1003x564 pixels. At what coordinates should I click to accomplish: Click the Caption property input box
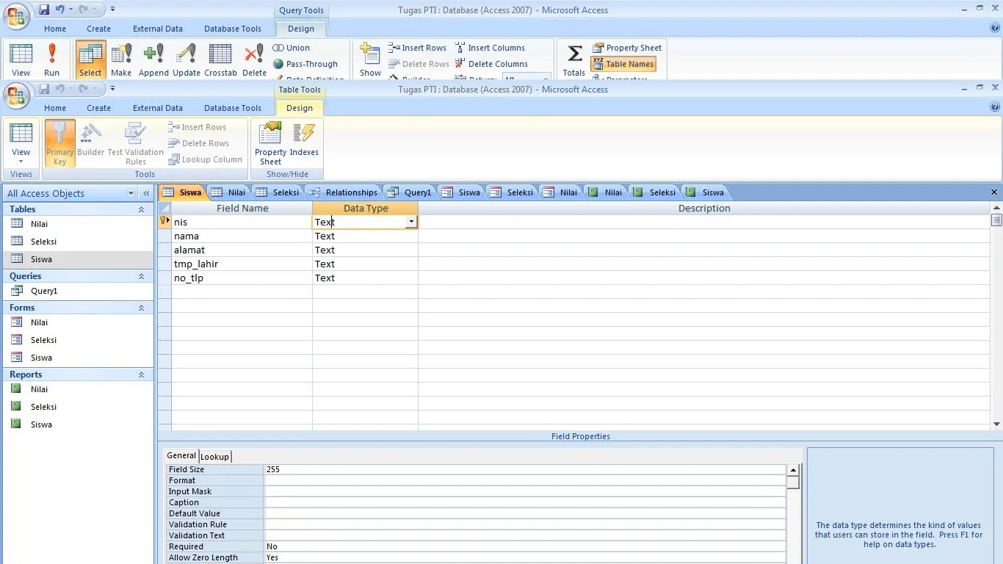coord(525,502)
